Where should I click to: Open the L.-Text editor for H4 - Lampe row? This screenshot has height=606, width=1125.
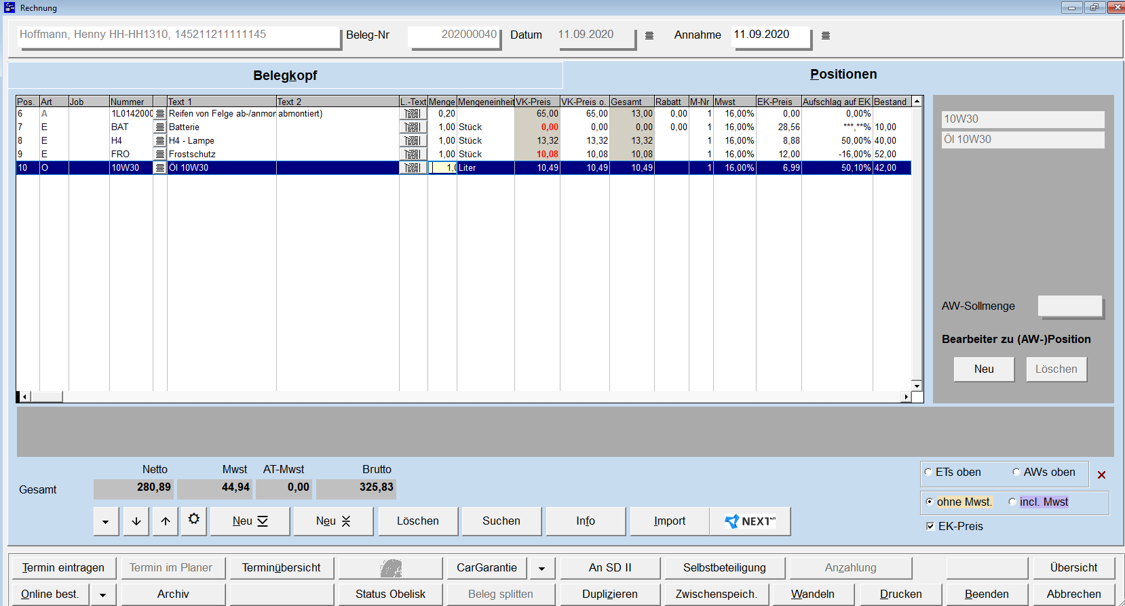[x=413, y=141]
